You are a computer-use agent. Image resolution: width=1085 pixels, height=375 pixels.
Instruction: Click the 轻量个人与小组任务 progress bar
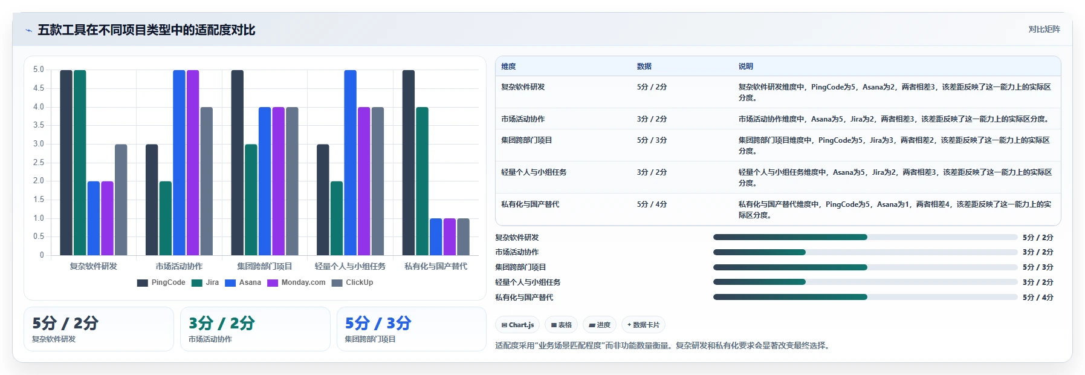pyautogui.click(x=865, y=282)
